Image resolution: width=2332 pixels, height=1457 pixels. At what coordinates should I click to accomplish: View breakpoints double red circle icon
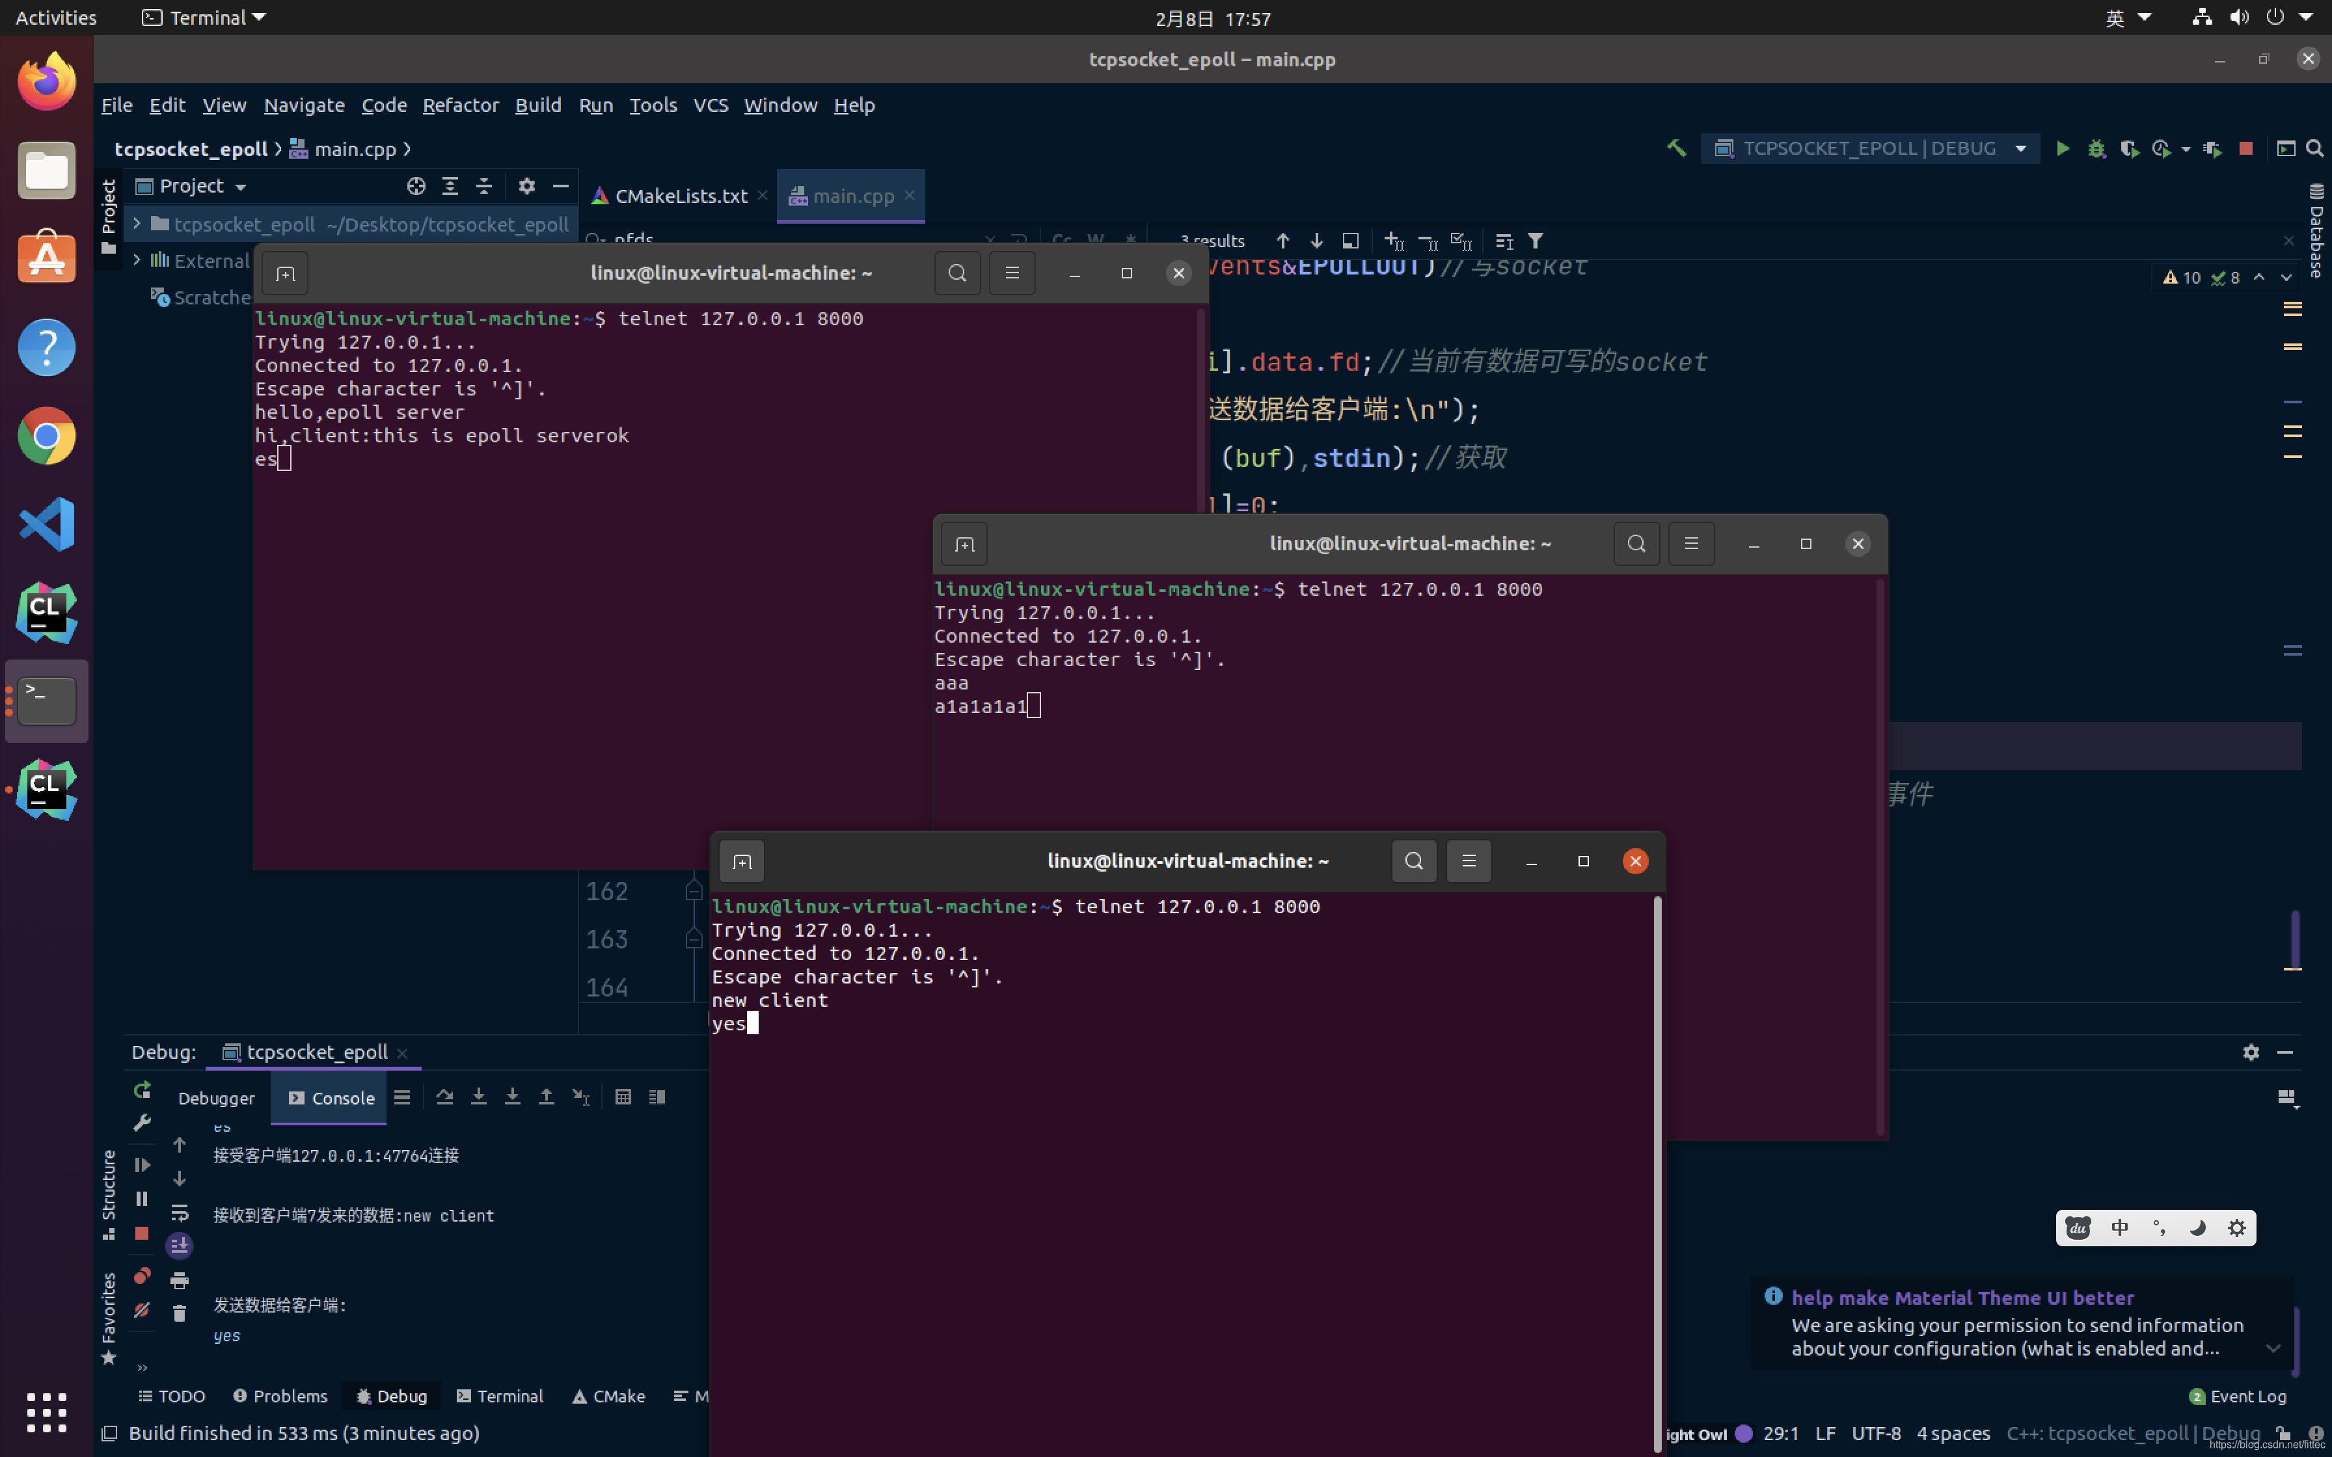pyautogui.click(x=142, y=1276)
